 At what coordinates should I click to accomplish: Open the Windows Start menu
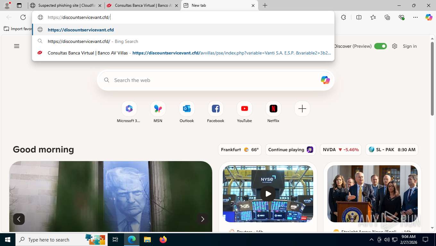tap(7, 240)
